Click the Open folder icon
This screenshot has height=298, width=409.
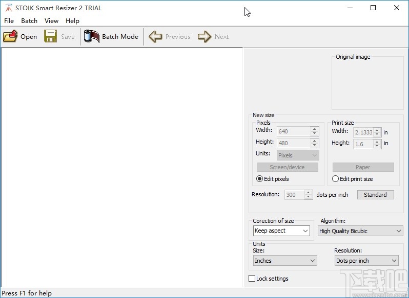[10, 36]
